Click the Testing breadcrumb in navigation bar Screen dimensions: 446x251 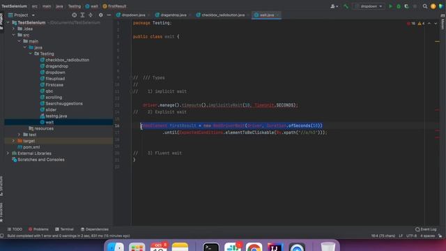75,6
